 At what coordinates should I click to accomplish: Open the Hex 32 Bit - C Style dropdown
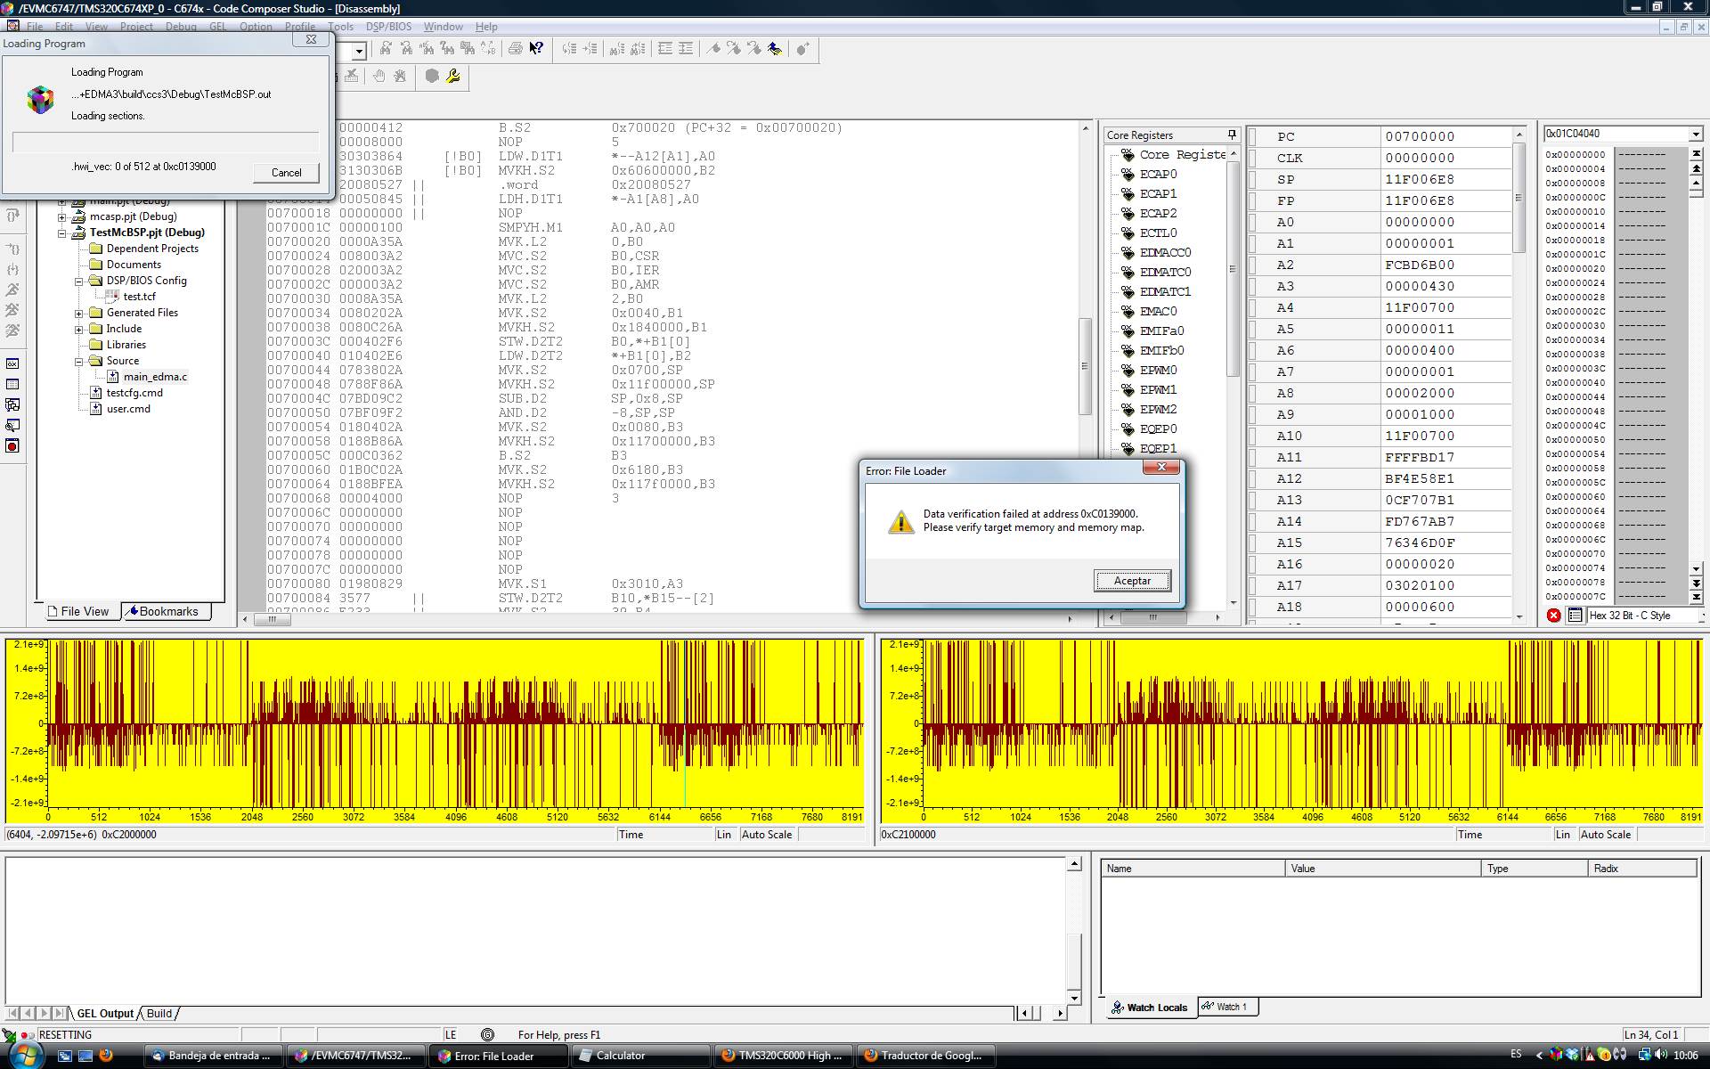pyautogui.click(x=1704, y=615)
